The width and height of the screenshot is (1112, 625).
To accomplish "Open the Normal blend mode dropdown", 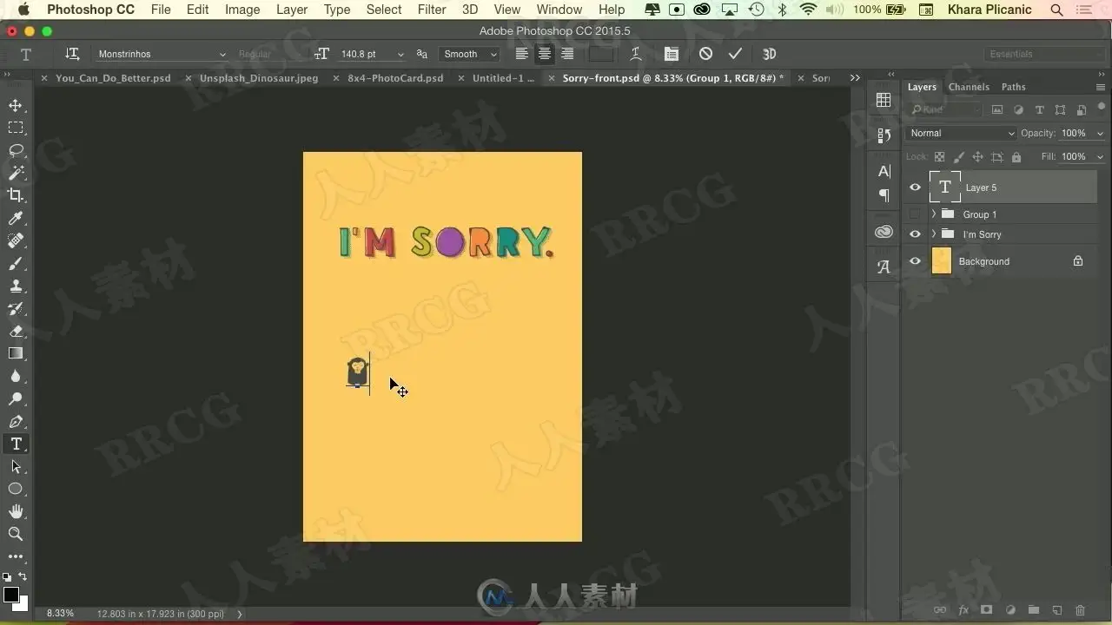I will coord(960,133).
